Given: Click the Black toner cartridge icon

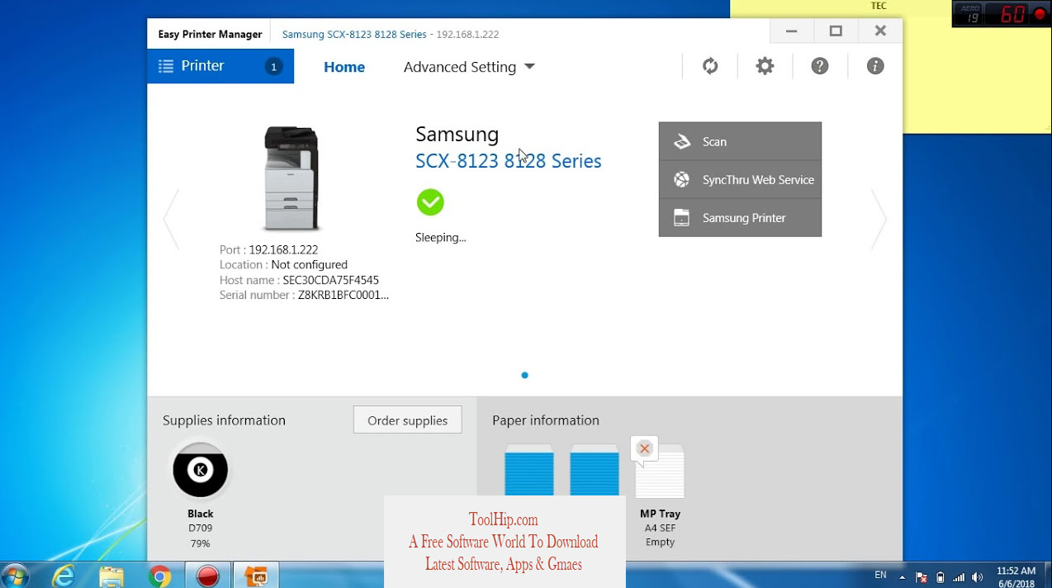Looking at the screenshot, I should (x=201, y=470).
